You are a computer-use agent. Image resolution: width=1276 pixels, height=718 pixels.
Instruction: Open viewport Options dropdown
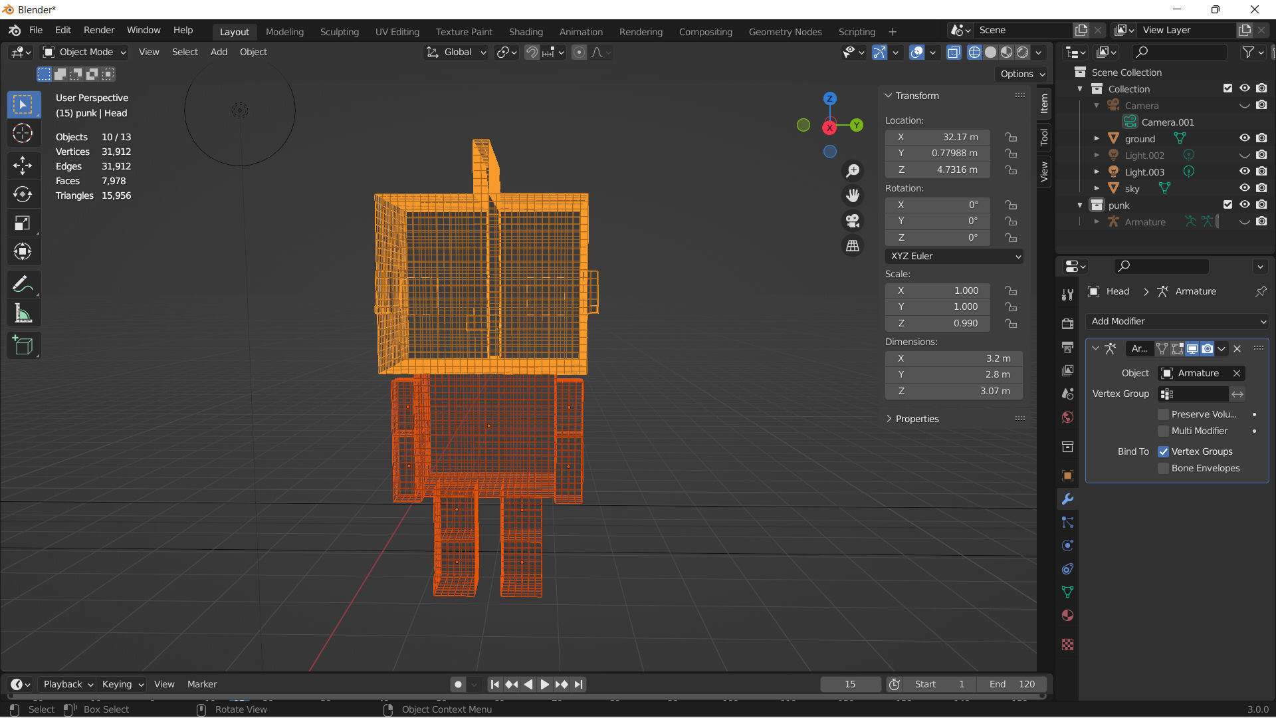click(x=1022, y=74)
